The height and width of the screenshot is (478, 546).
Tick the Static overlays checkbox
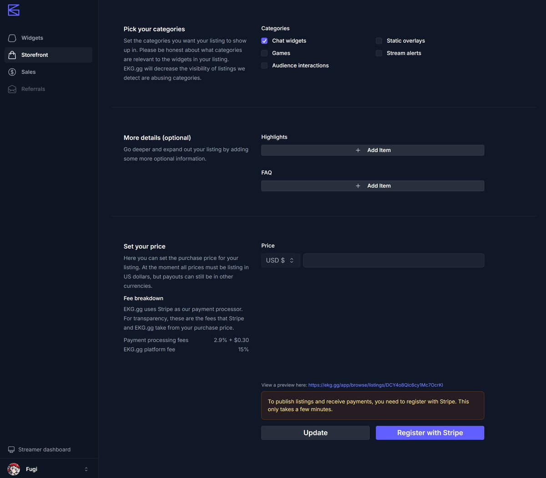379,41
